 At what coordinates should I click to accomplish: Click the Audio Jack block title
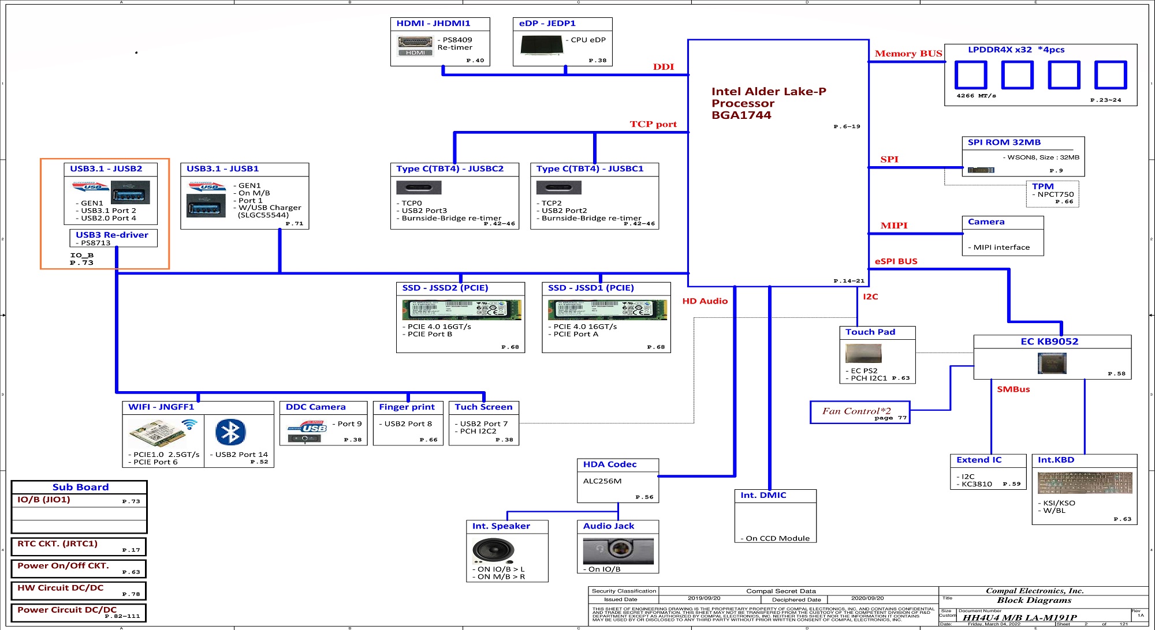coord(608,526)
